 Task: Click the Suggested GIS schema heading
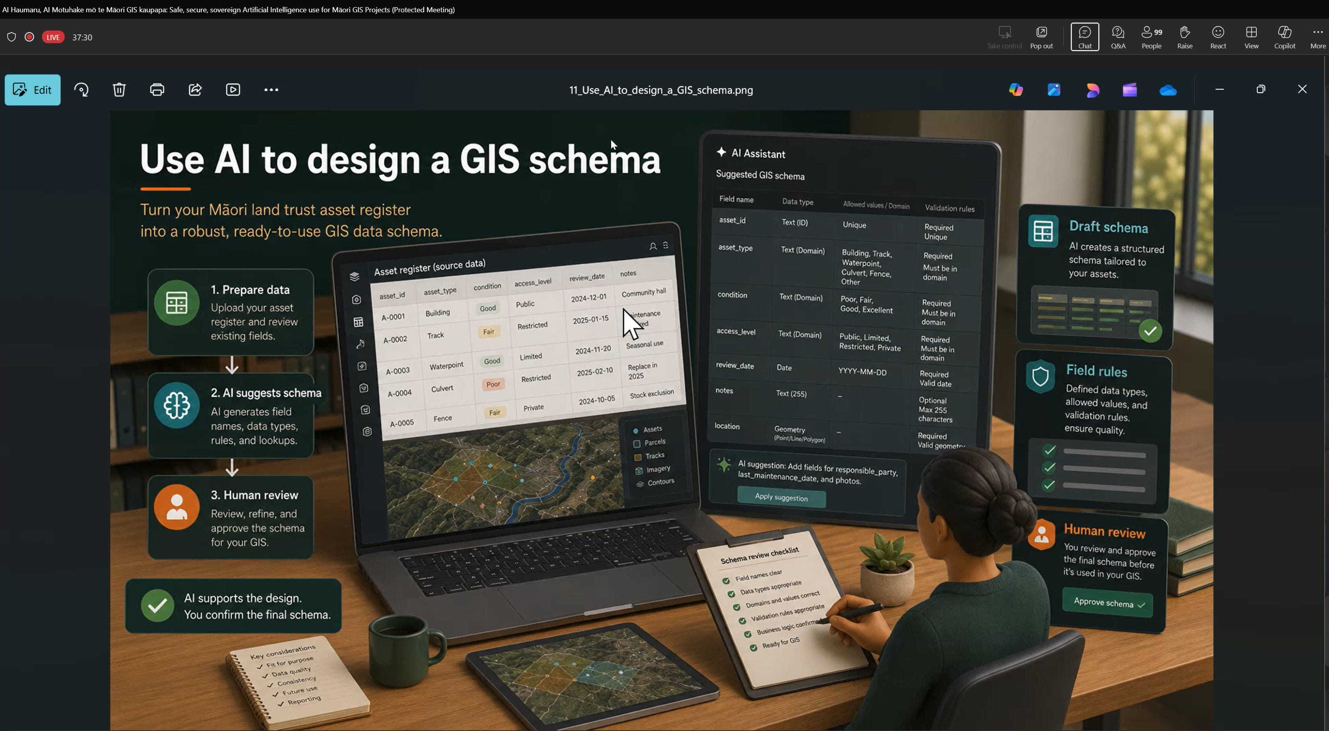760,175
